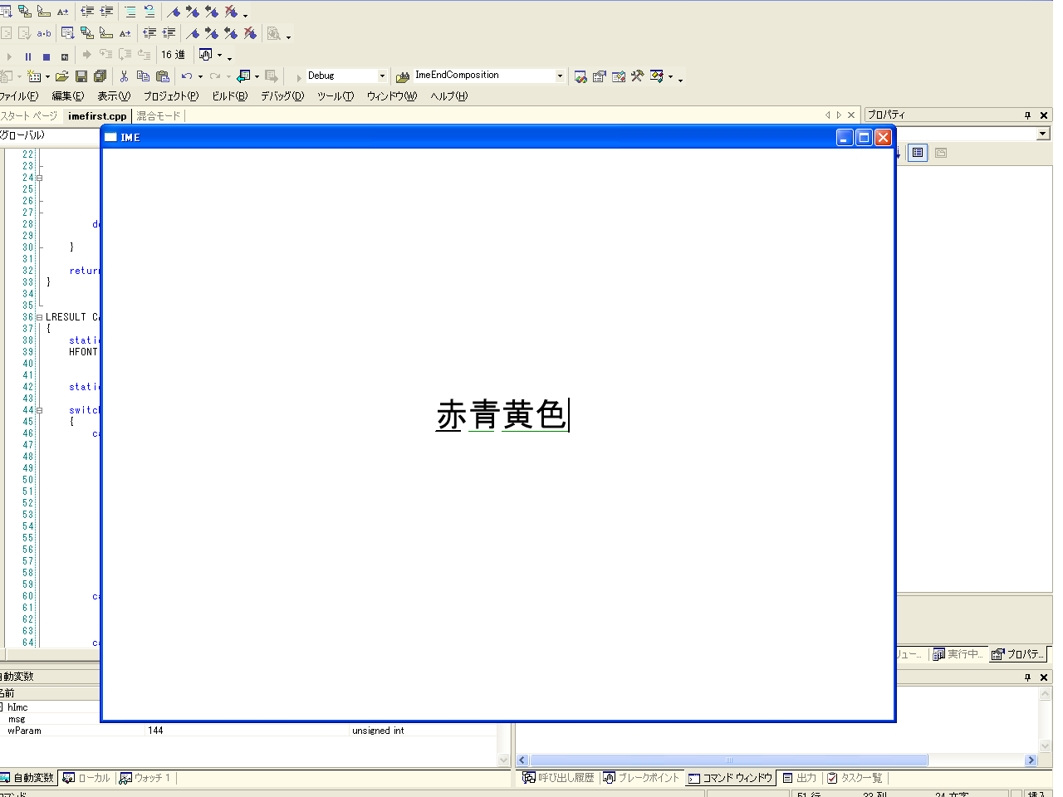Click the Navigate Backward icon
This screenshot has width=1063, height=797.
(243, 76)
